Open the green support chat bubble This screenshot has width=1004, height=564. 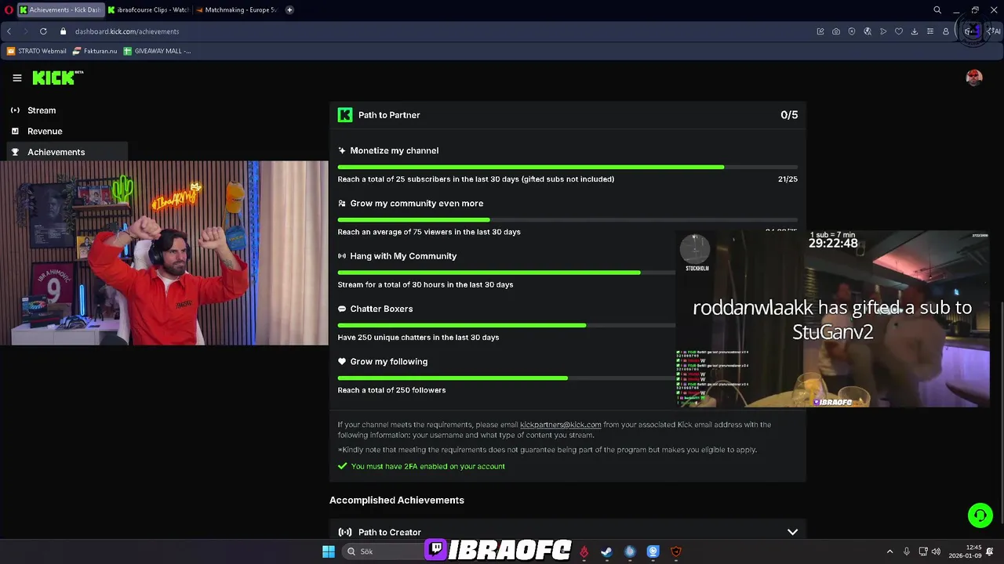(980, 515)
